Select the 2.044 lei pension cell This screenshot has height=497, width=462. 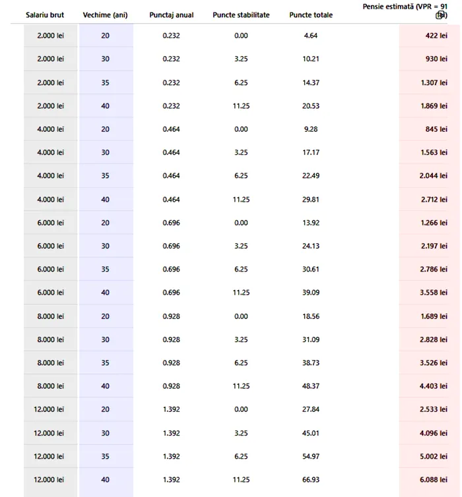434,176
